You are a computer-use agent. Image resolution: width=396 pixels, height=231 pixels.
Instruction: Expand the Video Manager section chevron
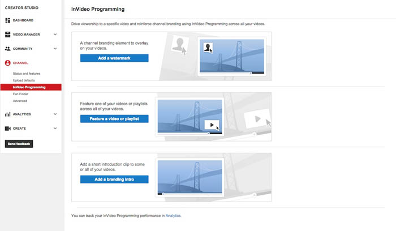[x=55, y=35]
